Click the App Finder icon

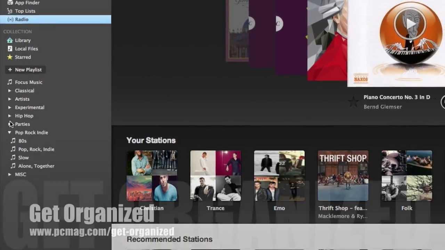(x=10, y=3)
